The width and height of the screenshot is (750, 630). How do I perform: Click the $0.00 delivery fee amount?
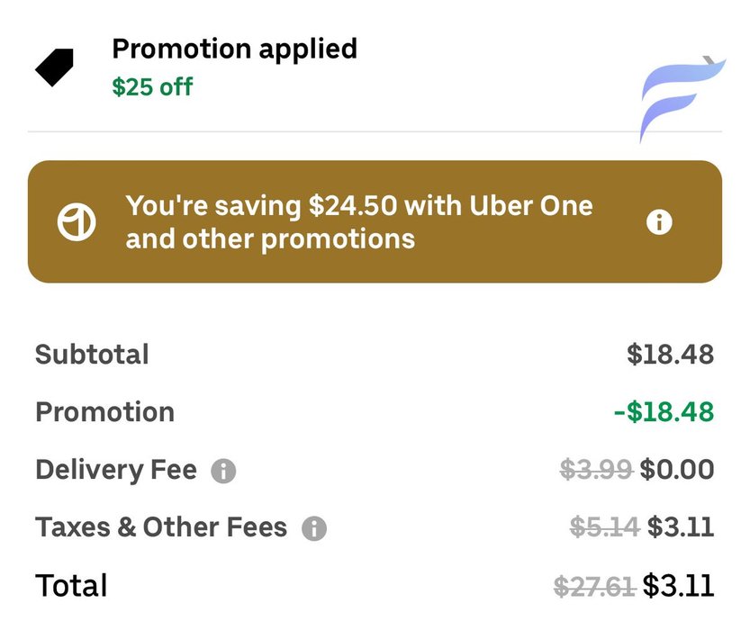(x=677, y=470)
